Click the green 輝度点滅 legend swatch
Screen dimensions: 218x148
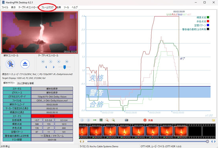pyautogui.click(x=208, y=17)
